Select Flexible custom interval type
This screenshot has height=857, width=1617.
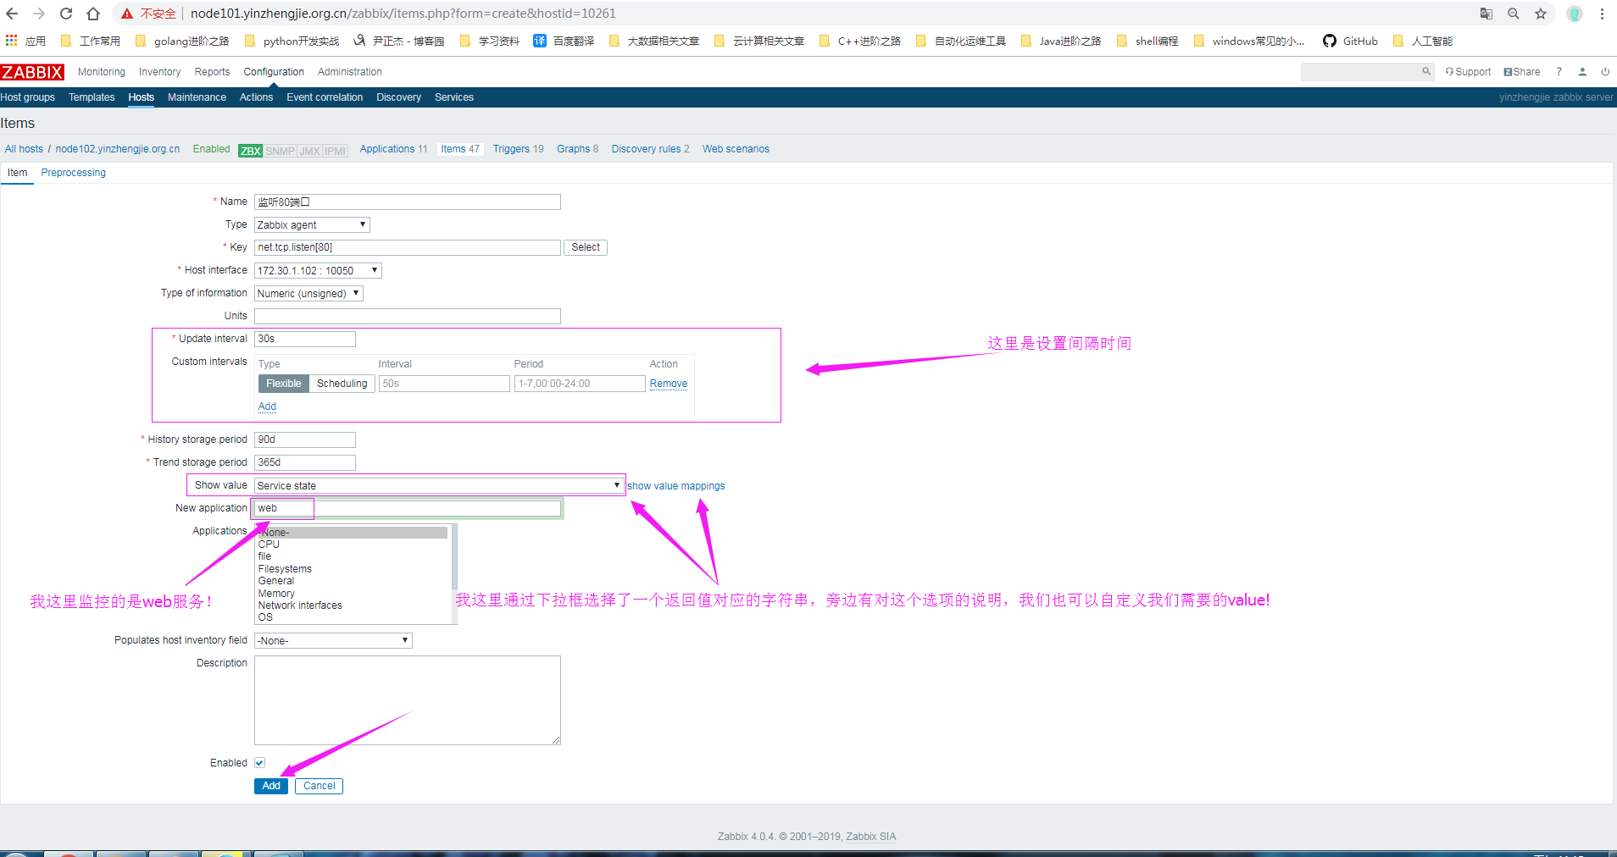(284, 384)
